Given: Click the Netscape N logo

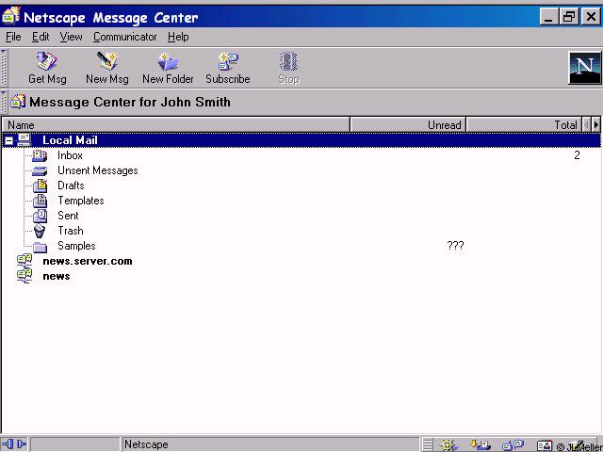Looking at the screenshot, I should click(584, 68).
